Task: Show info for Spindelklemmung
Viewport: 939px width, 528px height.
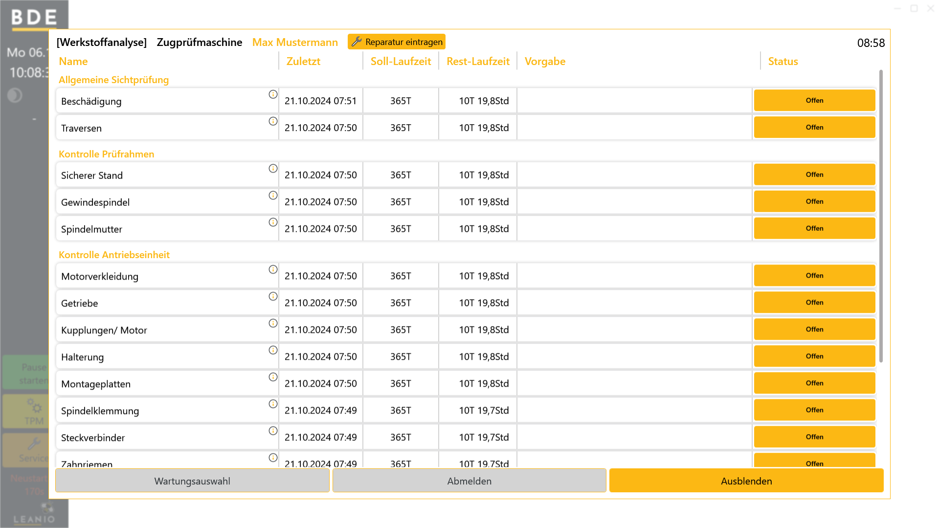Action: pyautogui.click(x=273, y=404)
